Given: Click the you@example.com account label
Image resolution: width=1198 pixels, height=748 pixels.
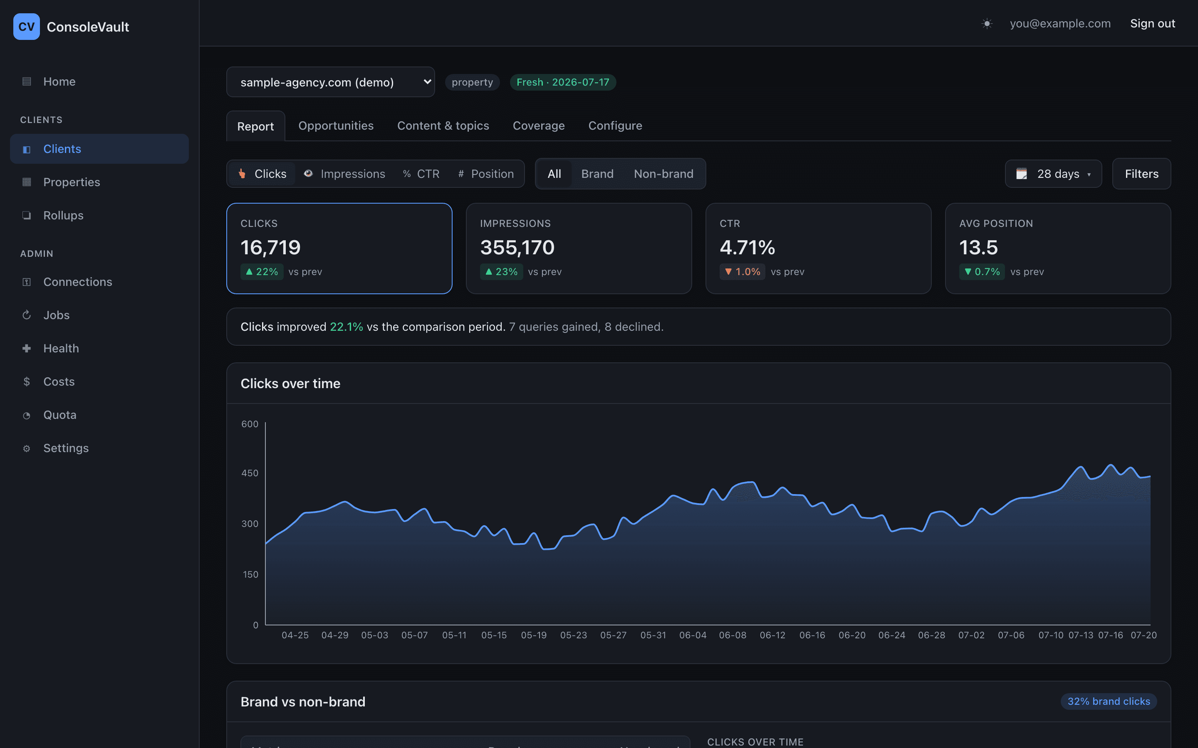Looking at the screenshot, I should pyautogui.click(x=1060, y=24).
